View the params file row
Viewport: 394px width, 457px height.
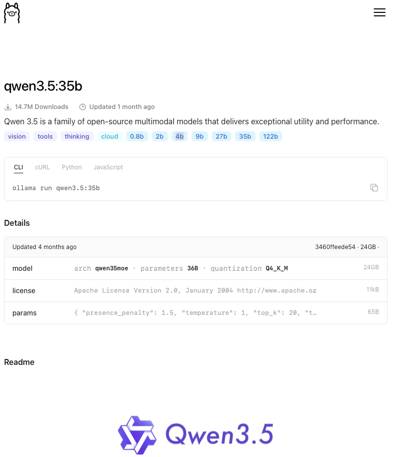(196, 313)
